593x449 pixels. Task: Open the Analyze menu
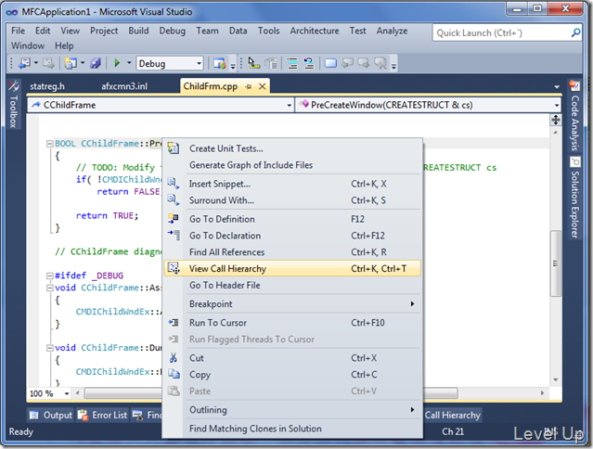click(x=392, y=31)
